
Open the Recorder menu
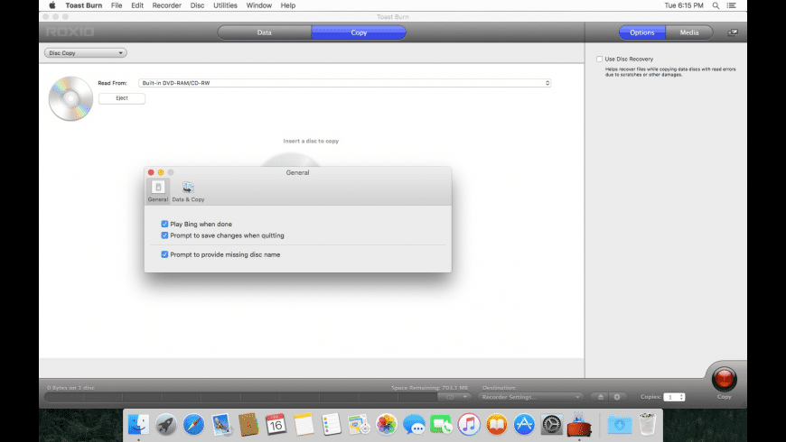(x=167, y=5)
